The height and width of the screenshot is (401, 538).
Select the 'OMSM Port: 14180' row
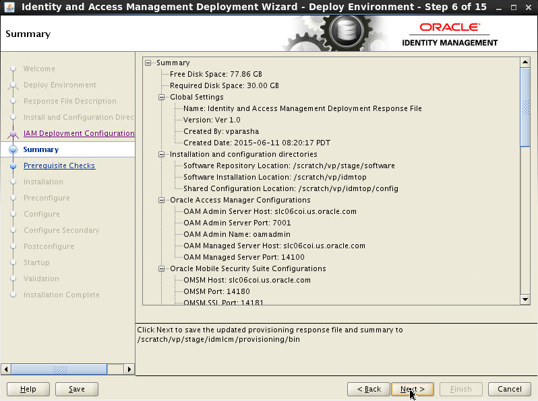pyautogui.click(x=216, y=291)
